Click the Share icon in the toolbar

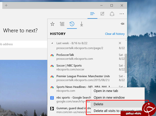tap(112, 14)
